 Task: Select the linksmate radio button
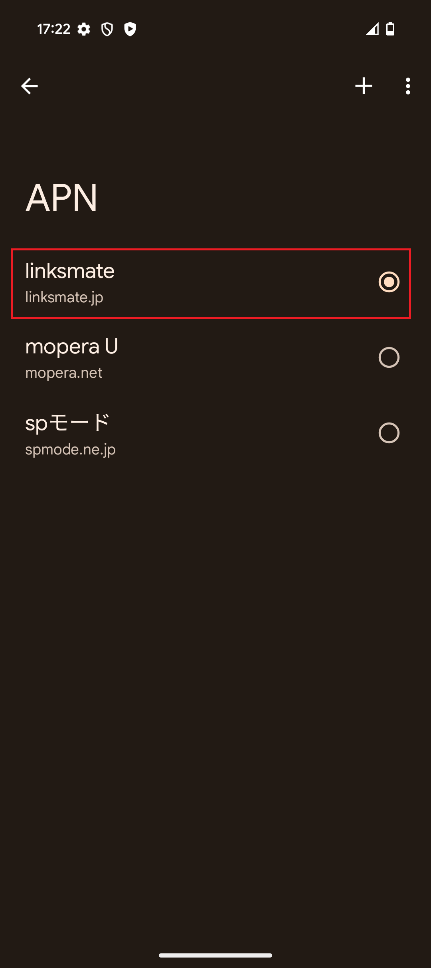389,282
